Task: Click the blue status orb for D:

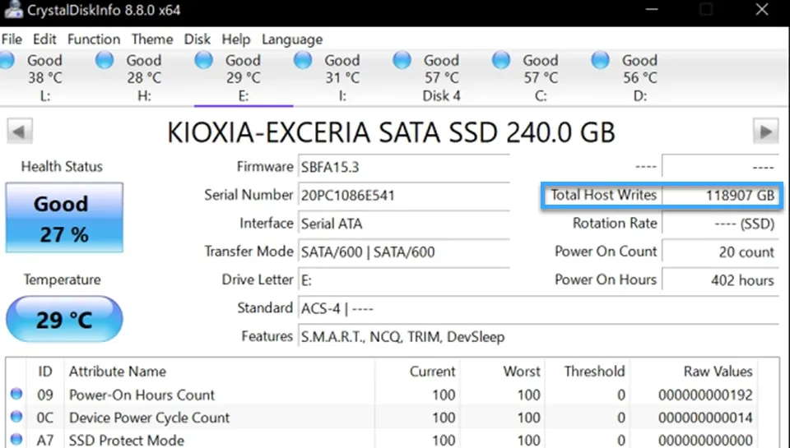Action: pos(601,60)
